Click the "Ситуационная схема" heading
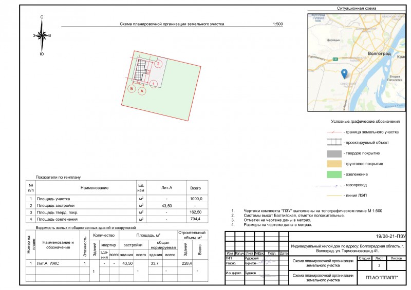This screenshot has height=290, width=411. click(357, 8)
